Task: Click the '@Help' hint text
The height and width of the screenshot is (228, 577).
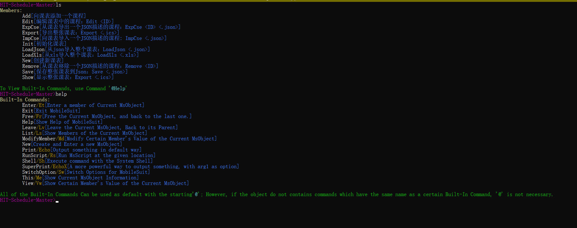Action: pyautogui.click(x=118, y=88)
